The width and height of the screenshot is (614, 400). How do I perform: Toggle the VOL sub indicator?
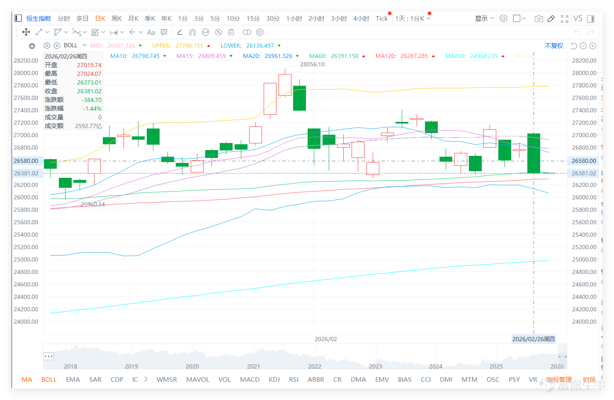[224, 379]
